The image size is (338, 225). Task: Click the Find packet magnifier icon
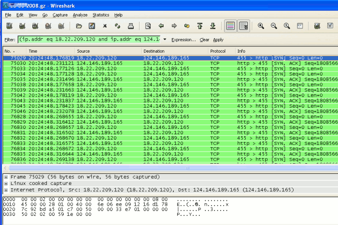[x=148, y=26]
